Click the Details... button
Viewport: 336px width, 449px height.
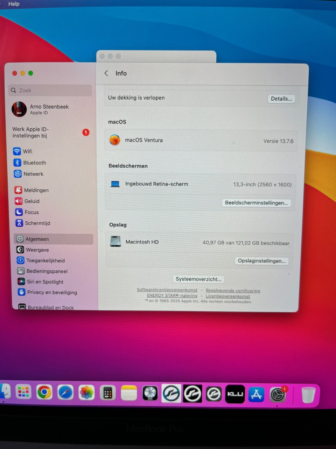tap(281, 99)
